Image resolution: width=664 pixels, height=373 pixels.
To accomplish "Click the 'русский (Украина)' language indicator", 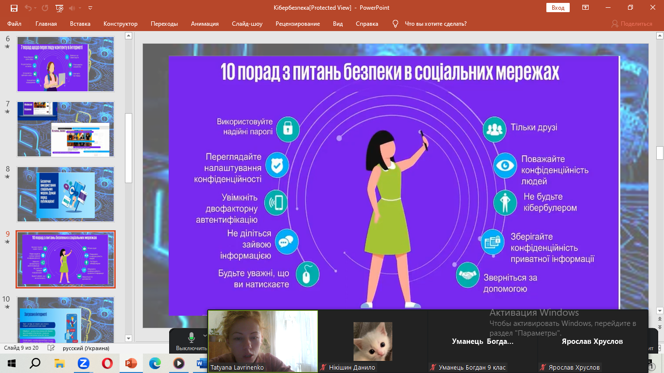I will point(86,348).
